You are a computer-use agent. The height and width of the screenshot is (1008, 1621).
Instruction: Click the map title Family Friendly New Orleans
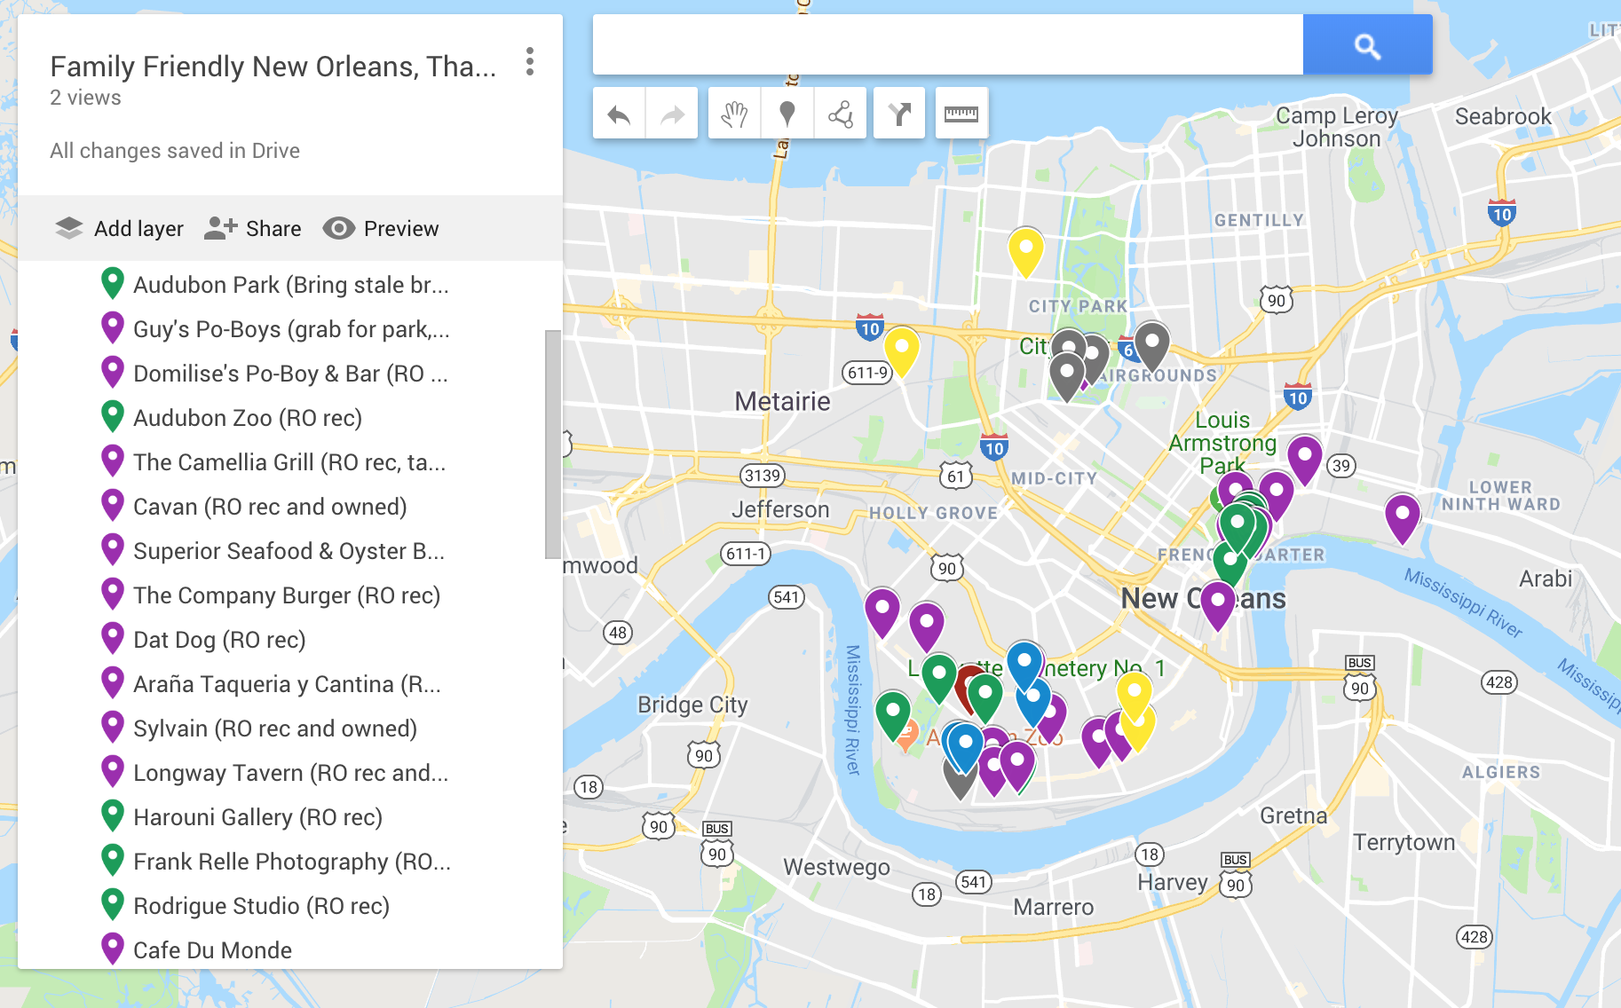273,67
